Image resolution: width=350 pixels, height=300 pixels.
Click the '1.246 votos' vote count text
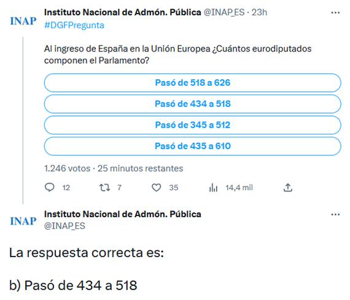[x=67, y=168]
